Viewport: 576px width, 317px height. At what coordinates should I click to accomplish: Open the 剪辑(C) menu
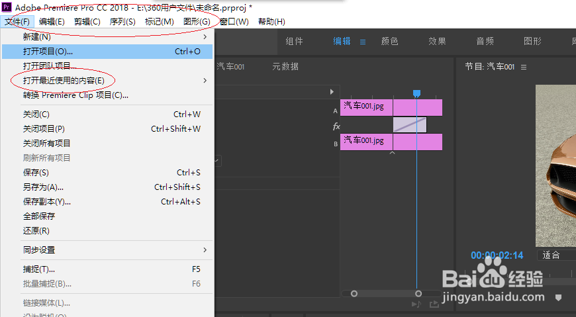87,22
